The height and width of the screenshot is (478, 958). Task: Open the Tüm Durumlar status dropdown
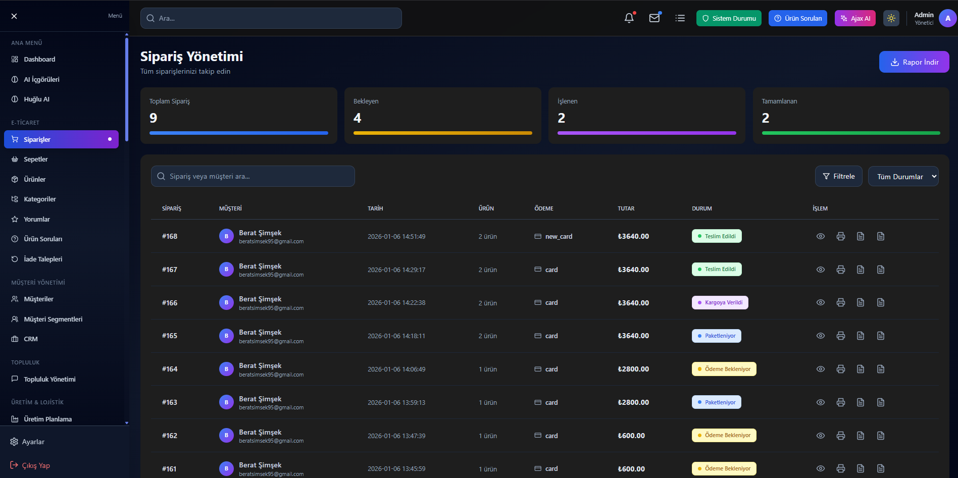click(x=903, y=177)
